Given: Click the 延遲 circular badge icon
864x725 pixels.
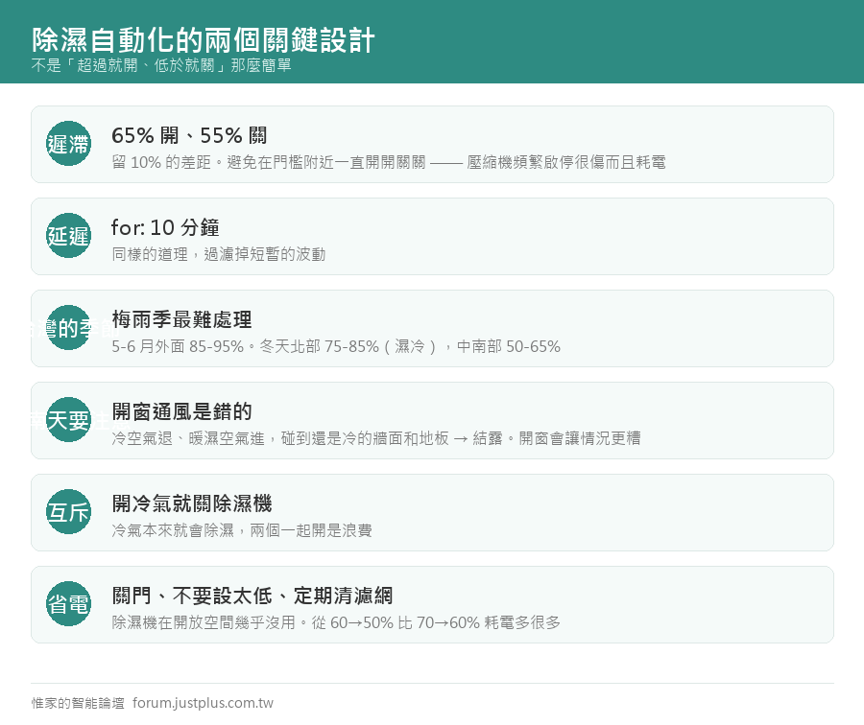Looking at the screenshot, I should tap(68, 236).
